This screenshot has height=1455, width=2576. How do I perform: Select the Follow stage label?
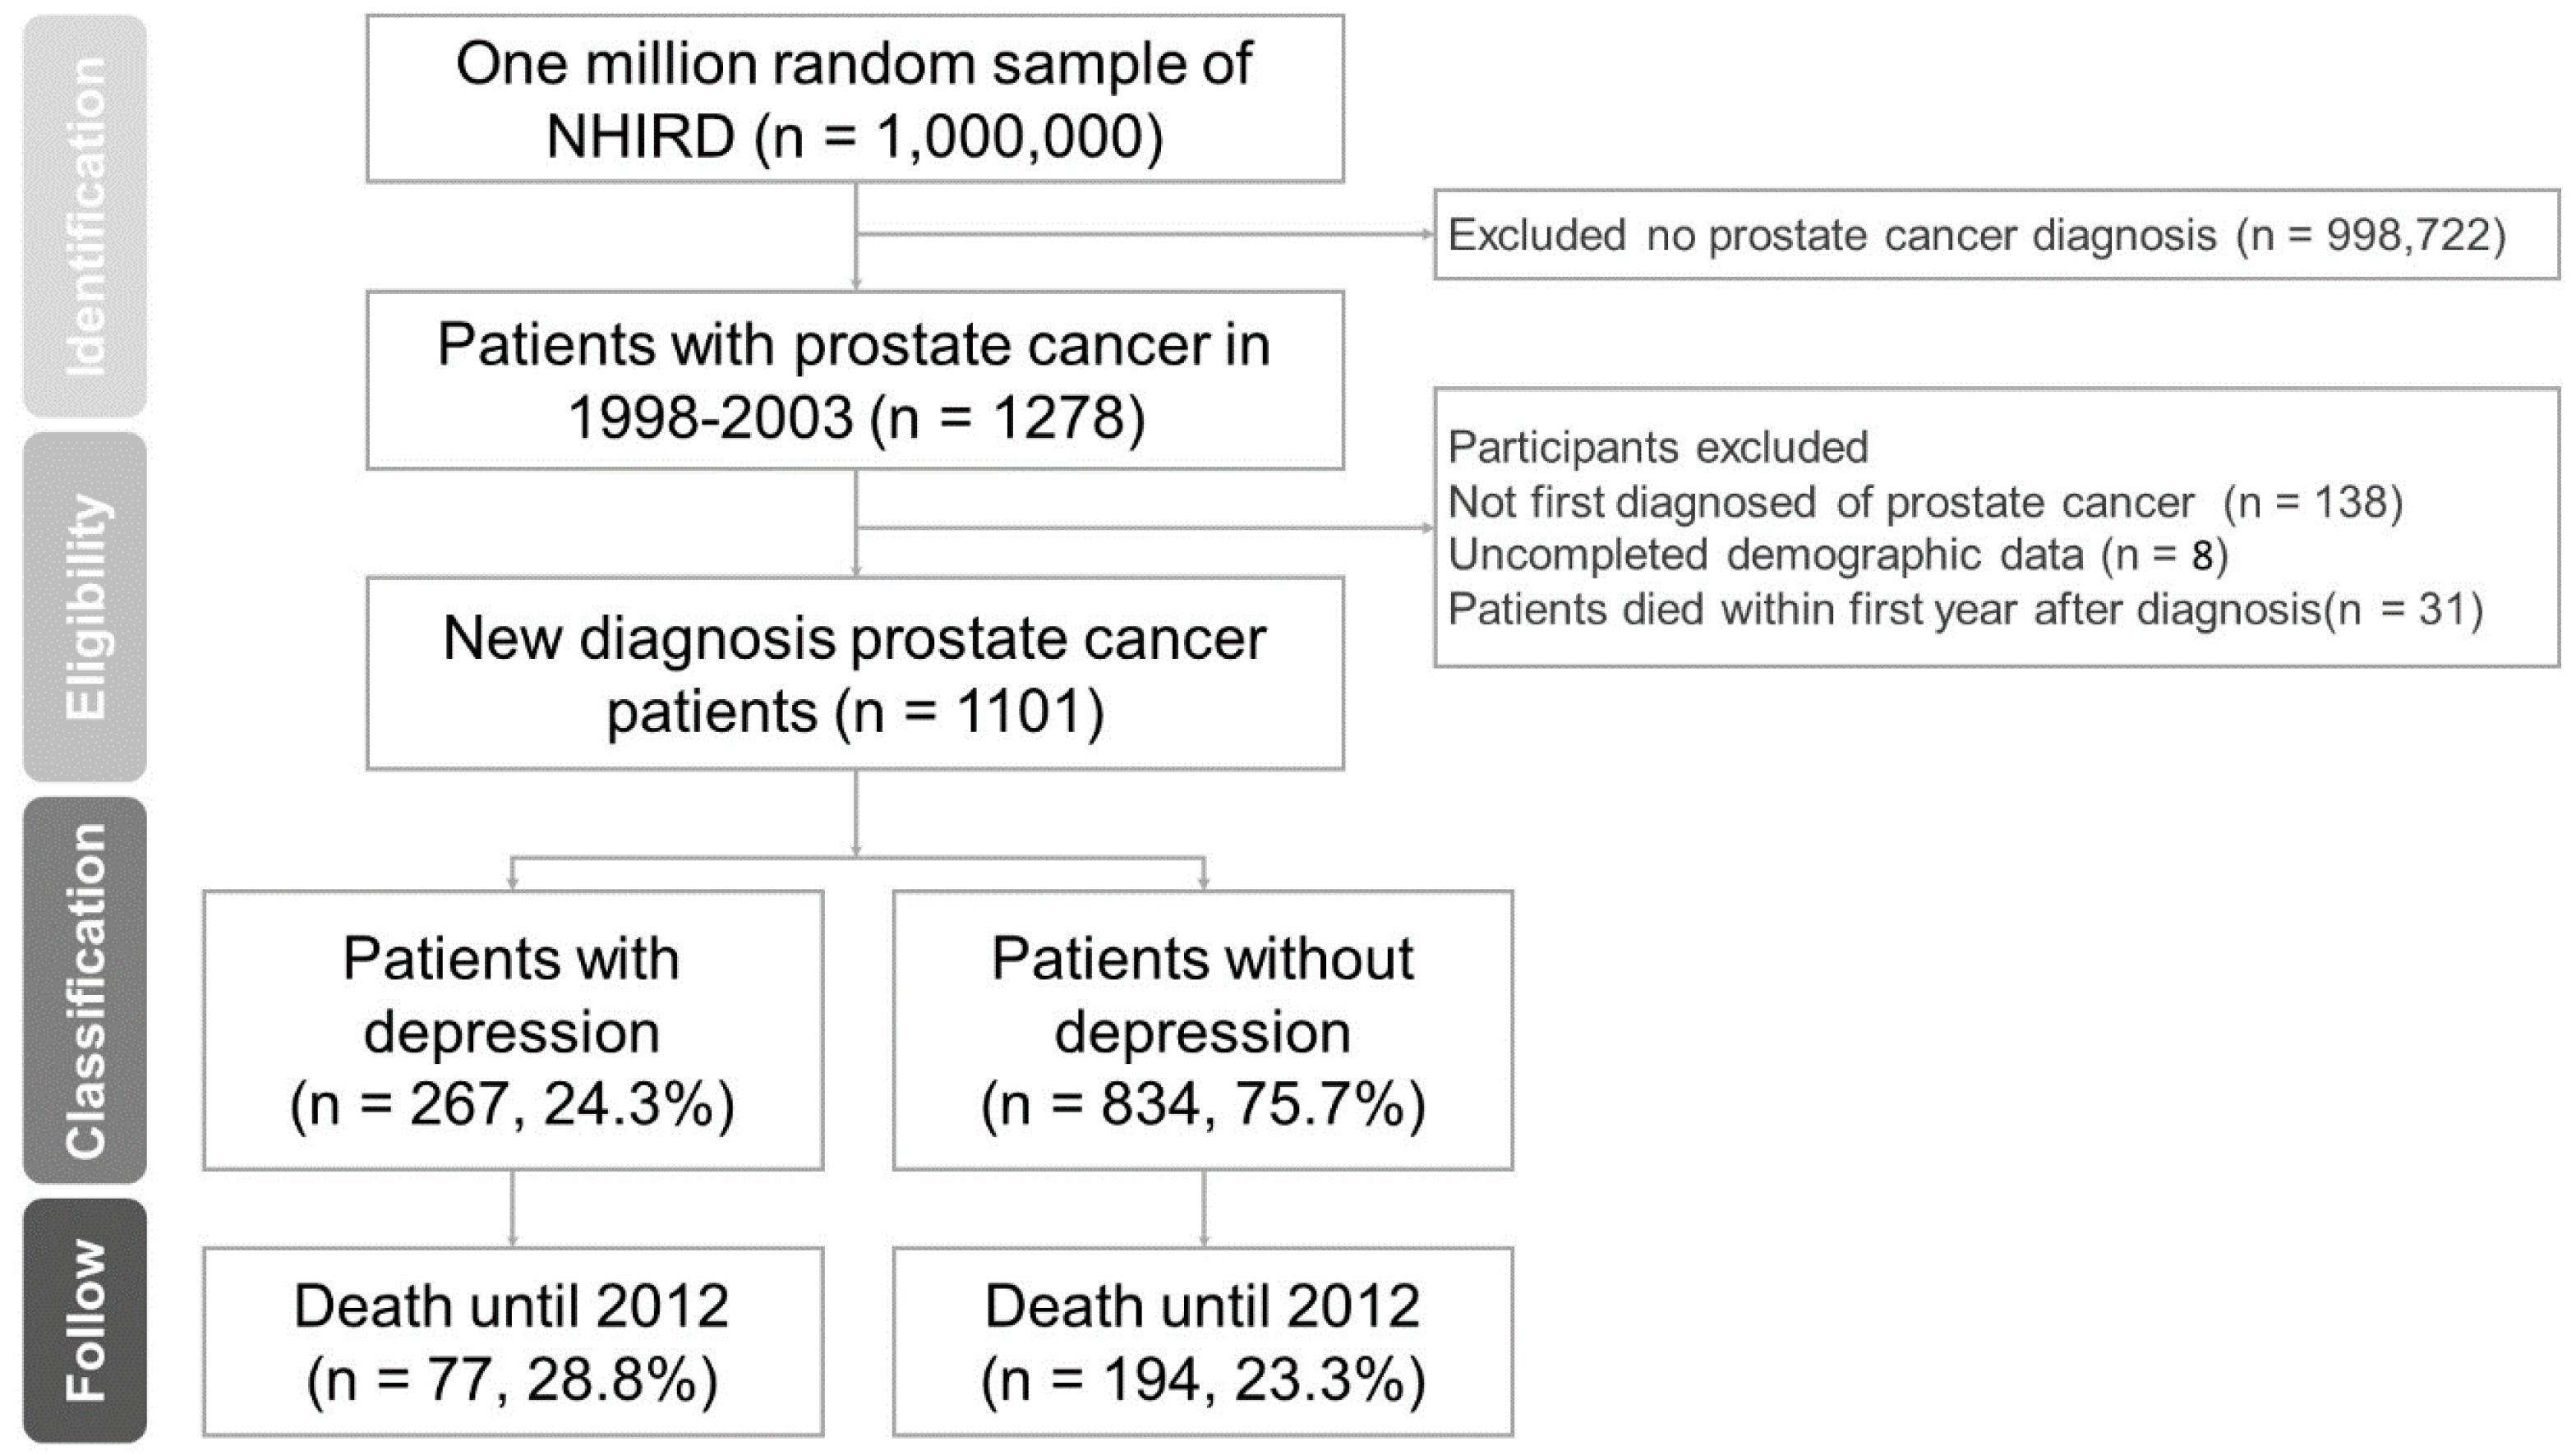85,1320
